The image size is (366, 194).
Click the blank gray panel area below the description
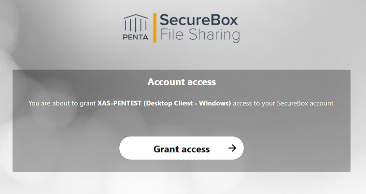[182, 121]
